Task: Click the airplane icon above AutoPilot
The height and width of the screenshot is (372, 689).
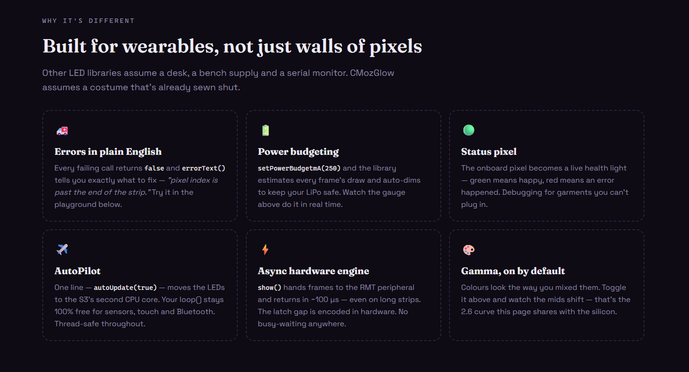Action: (x=62, y=249)
